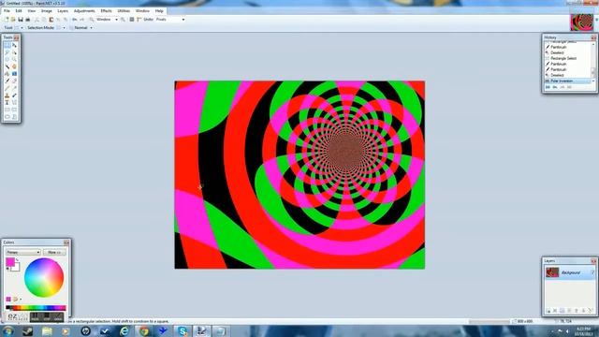Select the Recolor tool
599x337 pixels.
pyautogui.click(x=14, y=95)
